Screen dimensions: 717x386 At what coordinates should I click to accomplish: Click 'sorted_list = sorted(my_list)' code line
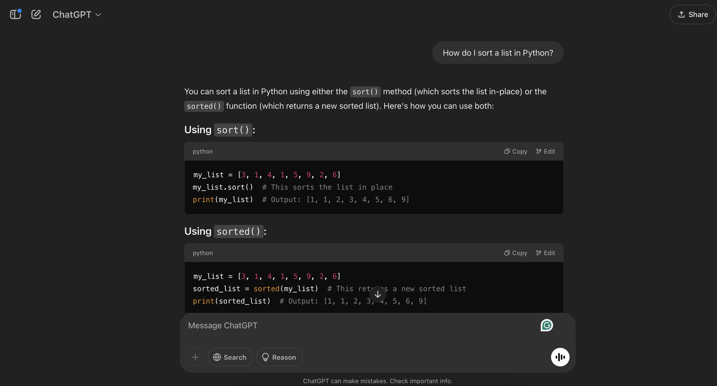[x=330, y=289]
